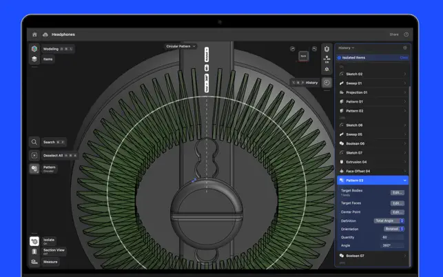Click the Sketch 02 feature icon
Screen dimensions: 443x277
click(x=342, y=74)
